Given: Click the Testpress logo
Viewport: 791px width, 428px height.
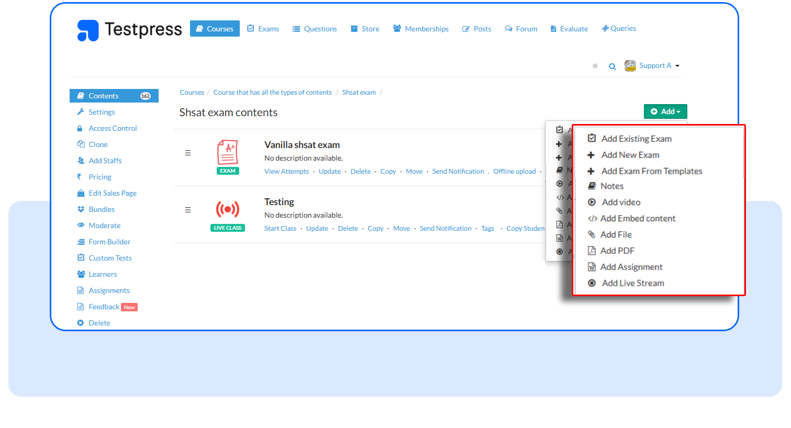Looking at the screenshot, I should point(129,30).
